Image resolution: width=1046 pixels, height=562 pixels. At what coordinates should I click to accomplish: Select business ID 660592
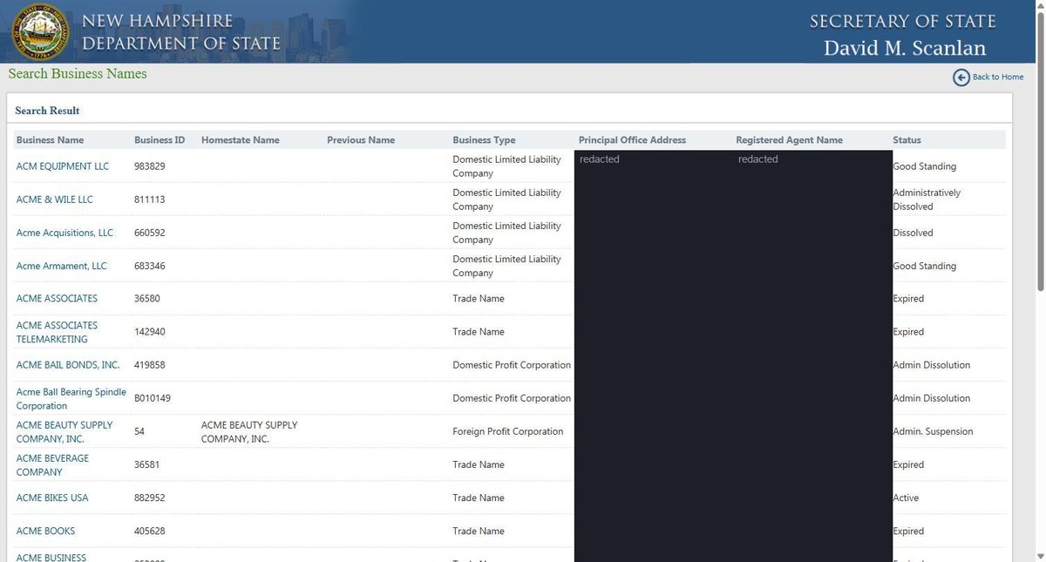pos(150,233)
